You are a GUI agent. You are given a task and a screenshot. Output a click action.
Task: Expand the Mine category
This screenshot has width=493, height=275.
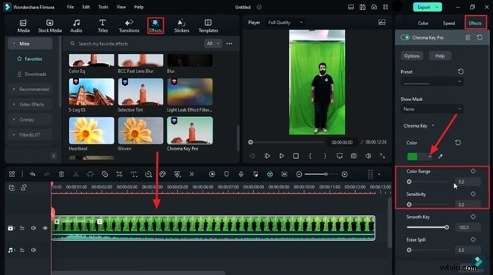click(30, 44)
